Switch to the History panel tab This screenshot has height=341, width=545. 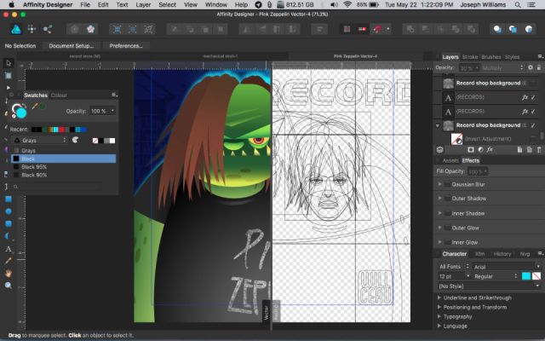(x=502, y=254)
